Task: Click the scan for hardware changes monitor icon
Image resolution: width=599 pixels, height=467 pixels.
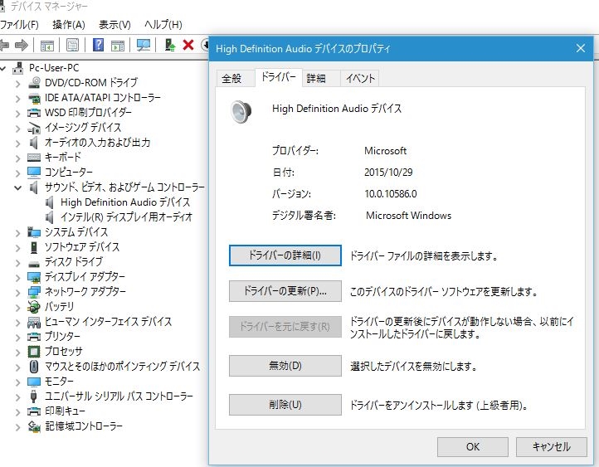Action: 144,46
